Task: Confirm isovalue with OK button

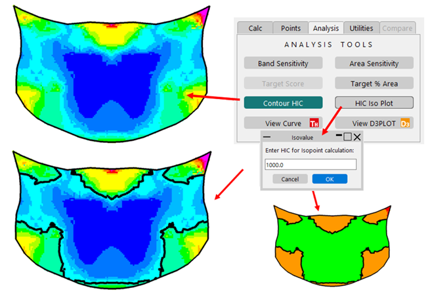Action: pos(330,179)
